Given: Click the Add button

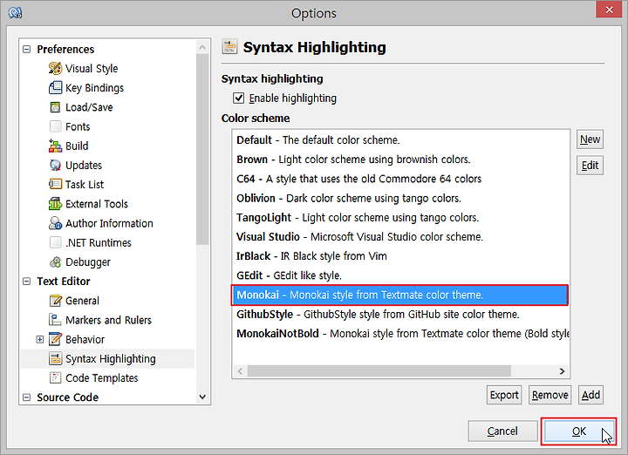Looking at the screenshot, I should coord(590,395).
